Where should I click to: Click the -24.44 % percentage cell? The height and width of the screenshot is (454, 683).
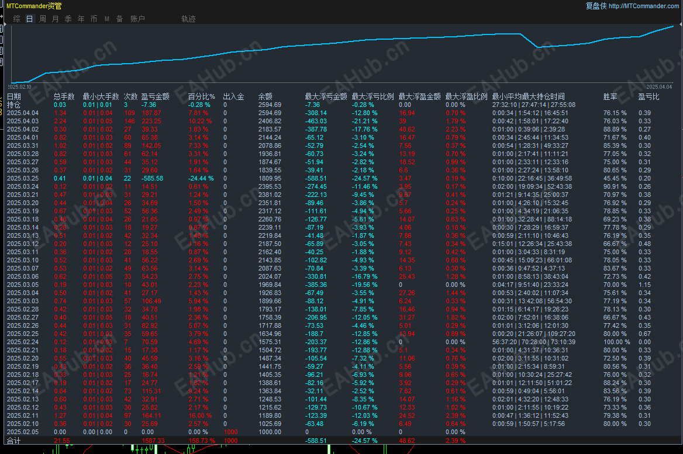201,178
